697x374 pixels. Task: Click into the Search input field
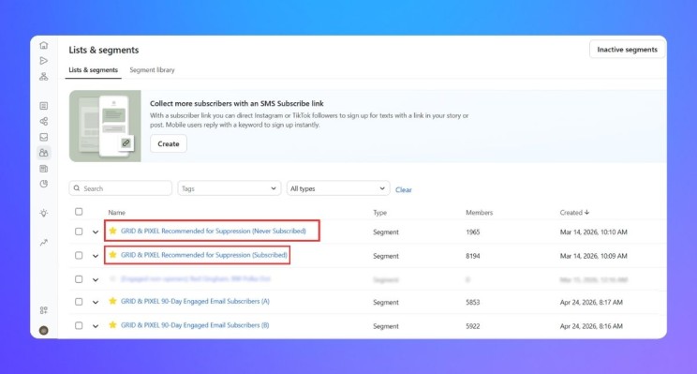pyautogui.click(x=121, y=188)
